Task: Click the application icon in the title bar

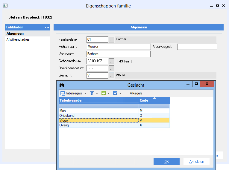Action: (x=5, y=6)
